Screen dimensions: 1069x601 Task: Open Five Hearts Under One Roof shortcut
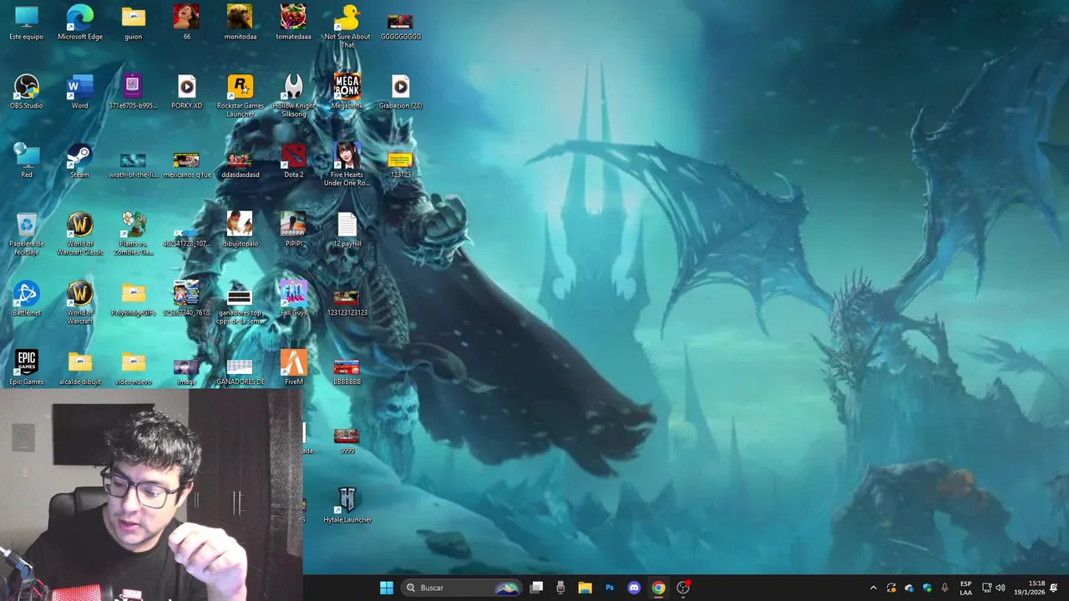(347, 164)
